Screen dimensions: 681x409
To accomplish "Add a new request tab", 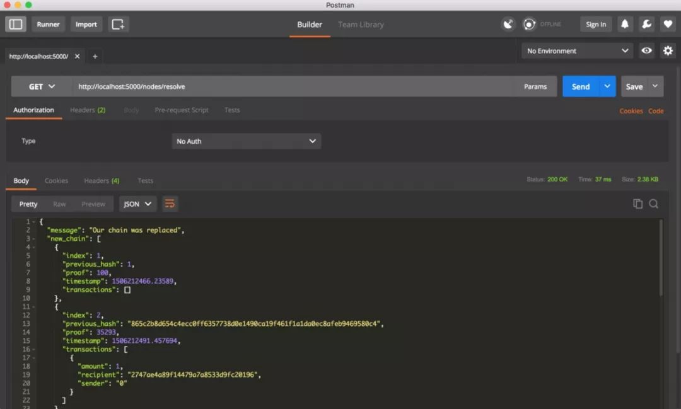I will point(95,57).
